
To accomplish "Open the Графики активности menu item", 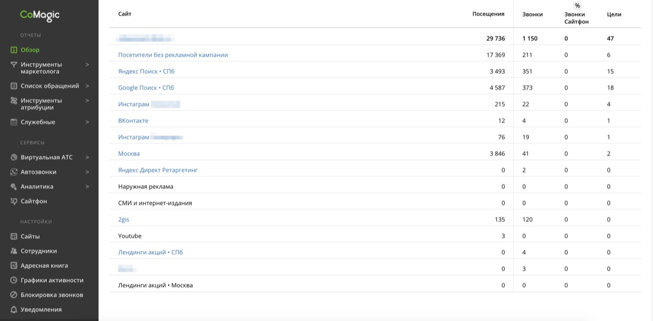I will coord(52,281).
